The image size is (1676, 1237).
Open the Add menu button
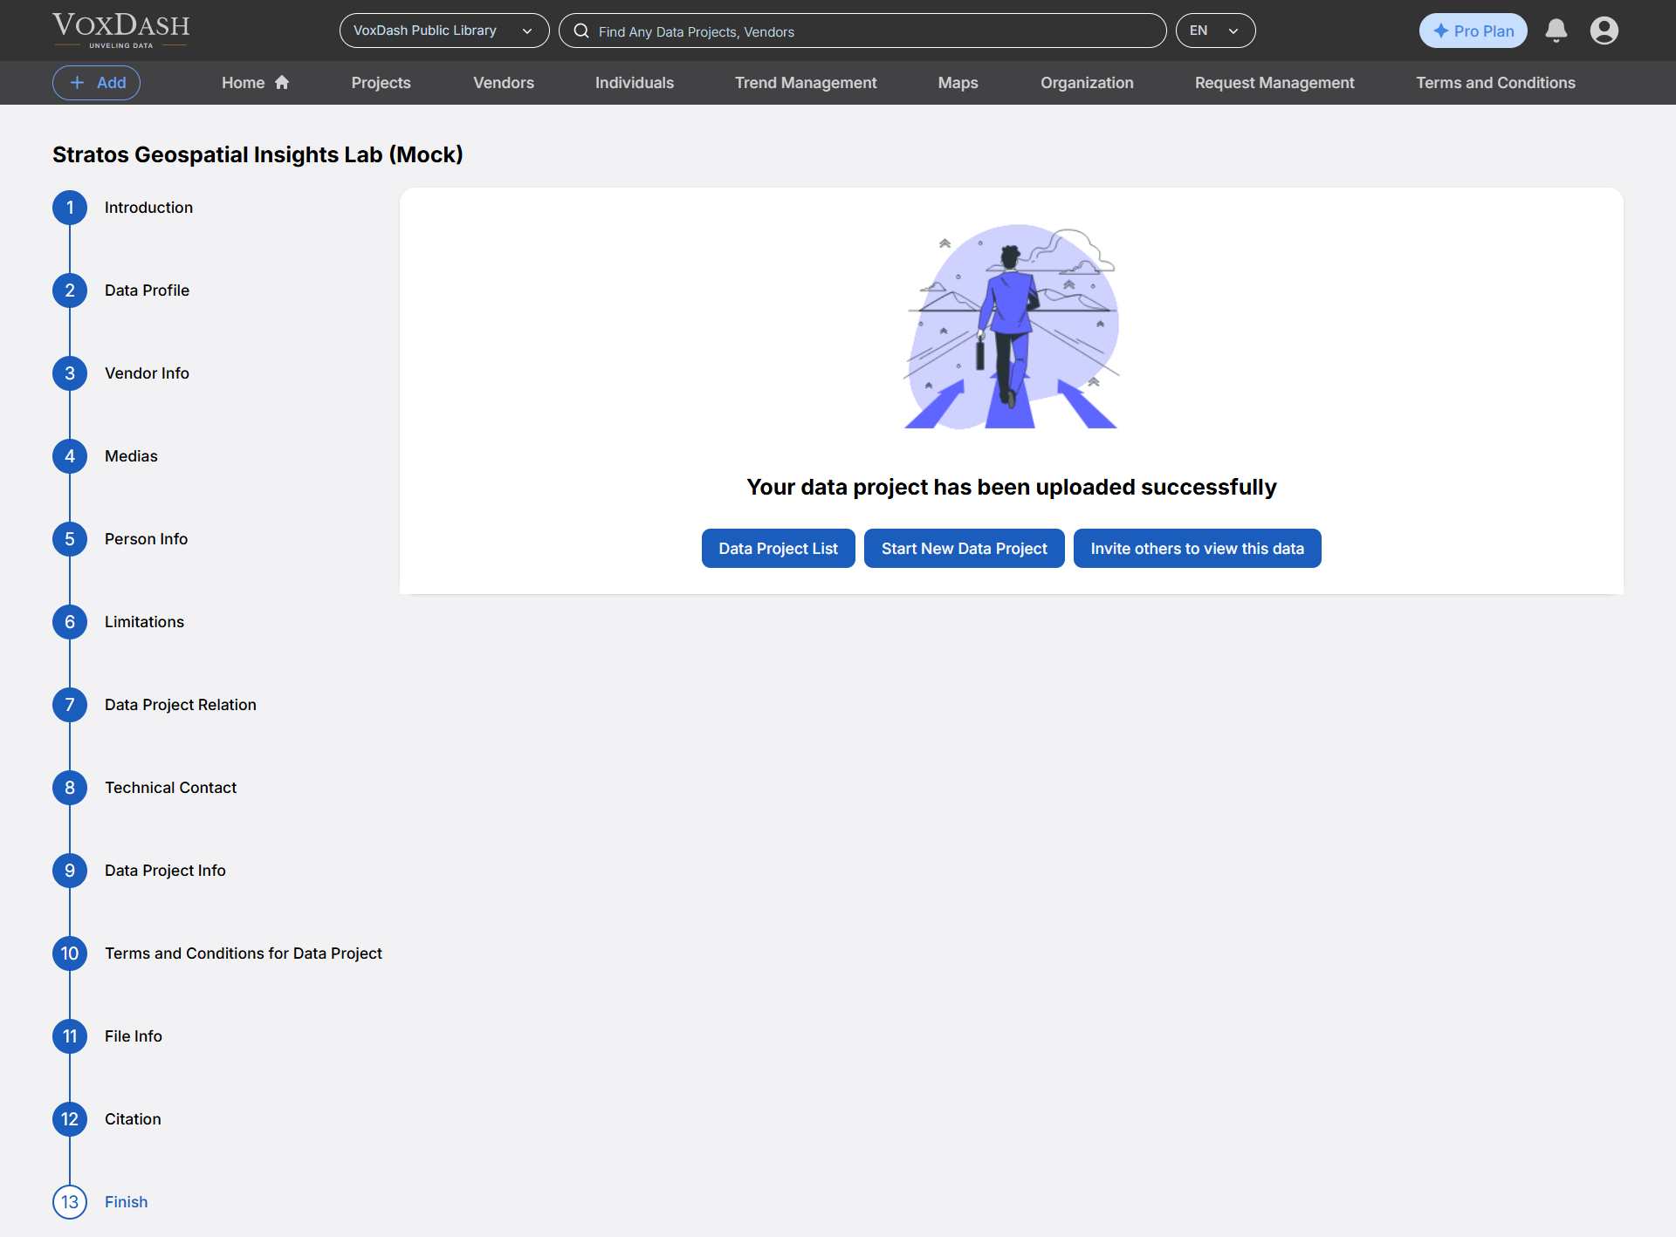[97, 83]
